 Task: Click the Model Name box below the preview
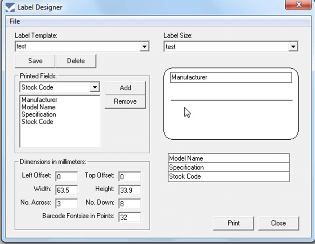[x=229, y=158]
